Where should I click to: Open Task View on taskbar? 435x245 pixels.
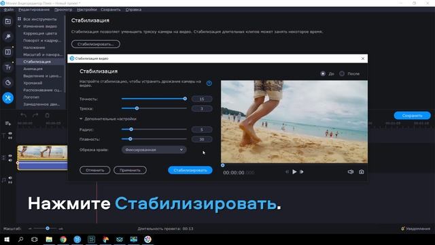[x=35, y=239]
